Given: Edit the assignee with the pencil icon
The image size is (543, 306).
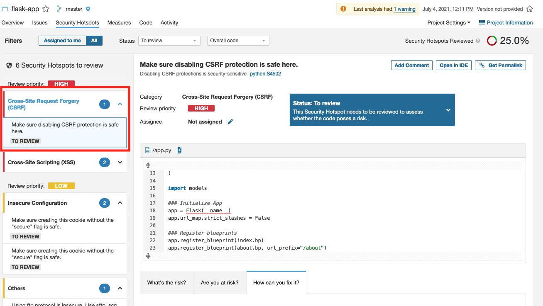Looking at the screenshot, I should pyautogui.click(x=230, y=121).
